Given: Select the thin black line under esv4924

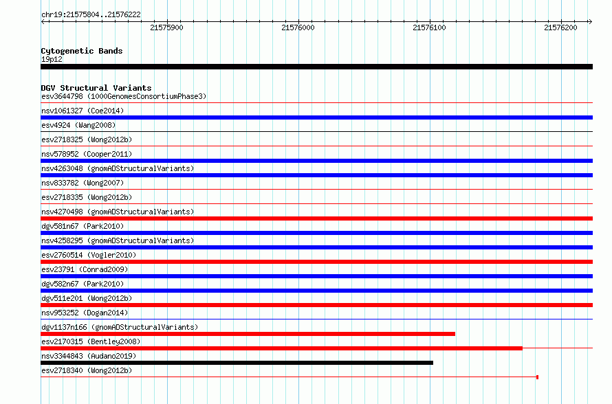Looking at the screenshot, I should [316, 132].
